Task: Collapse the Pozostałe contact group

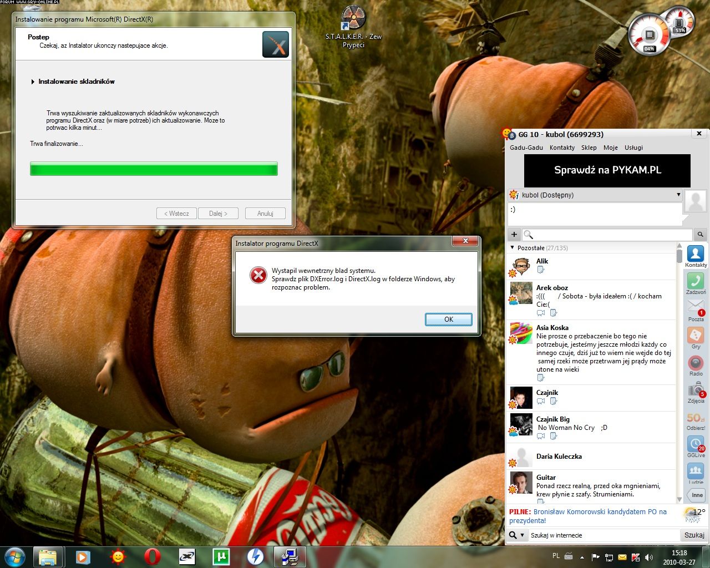Action: coord(512,248)
